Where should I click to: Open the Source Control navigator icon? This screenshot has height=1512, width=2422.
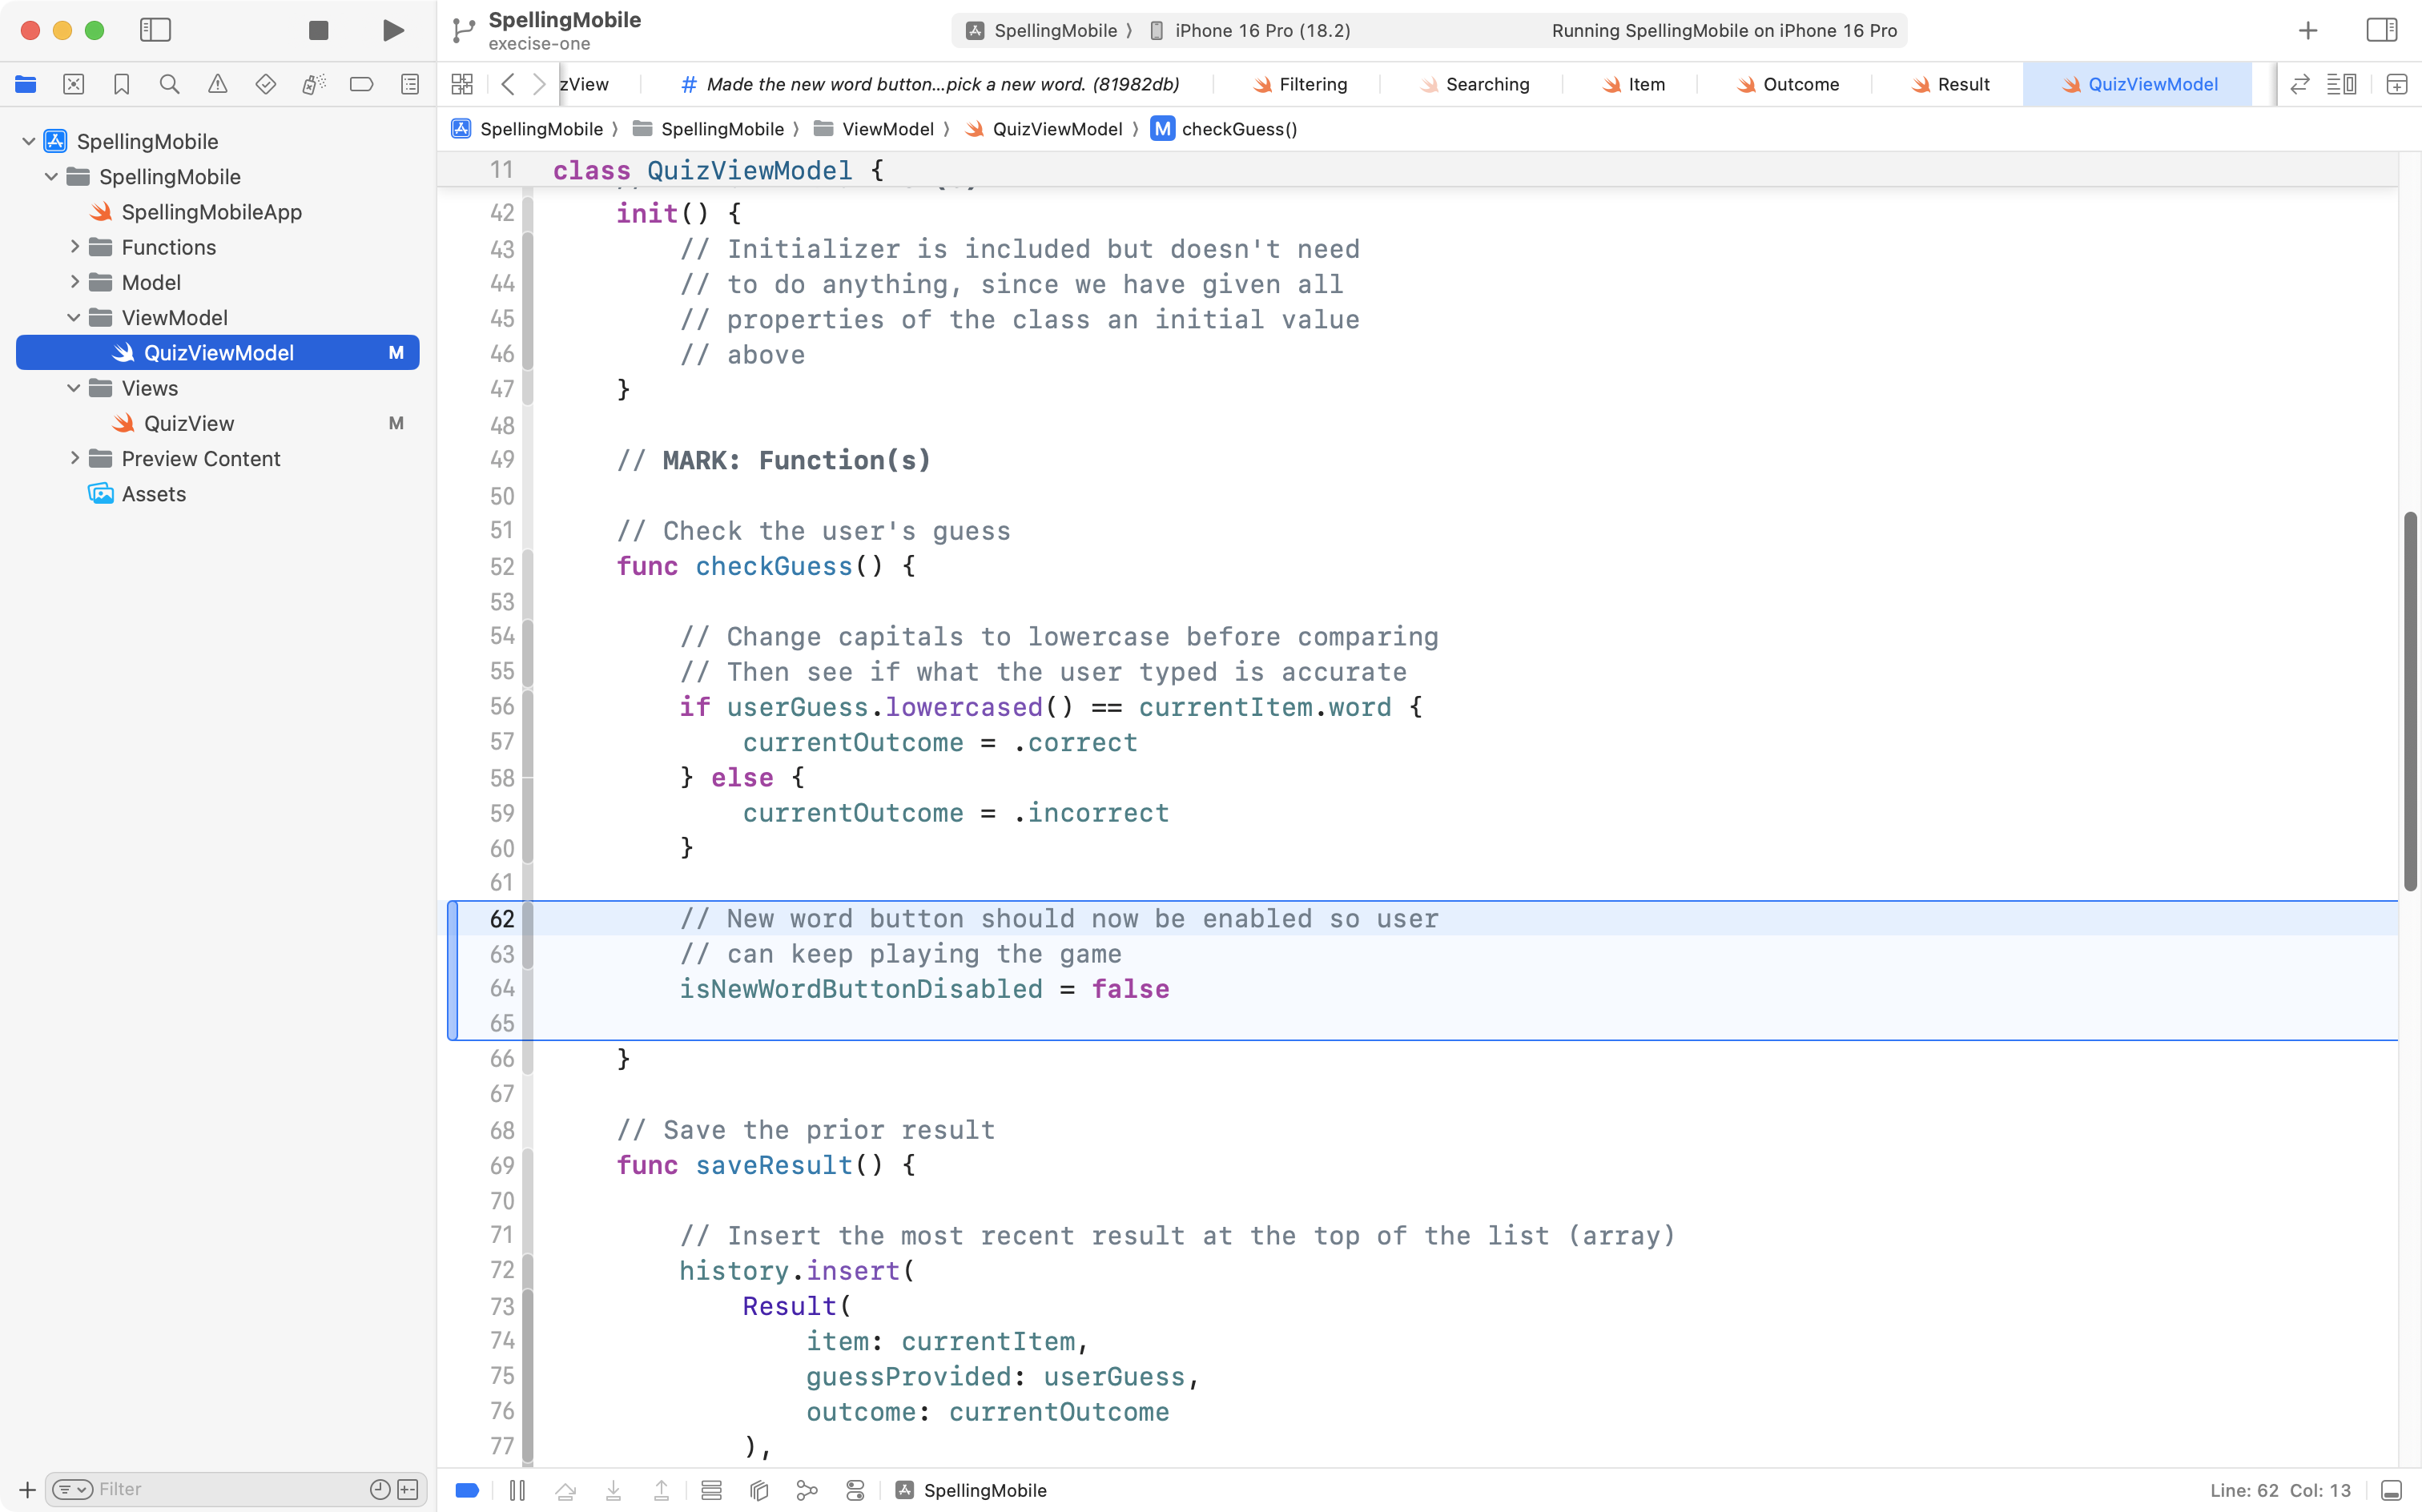pos(73,85)
